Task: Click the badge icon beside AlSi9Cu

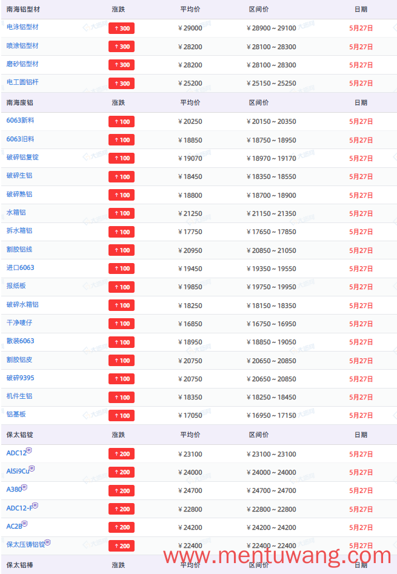Action: 32,469
